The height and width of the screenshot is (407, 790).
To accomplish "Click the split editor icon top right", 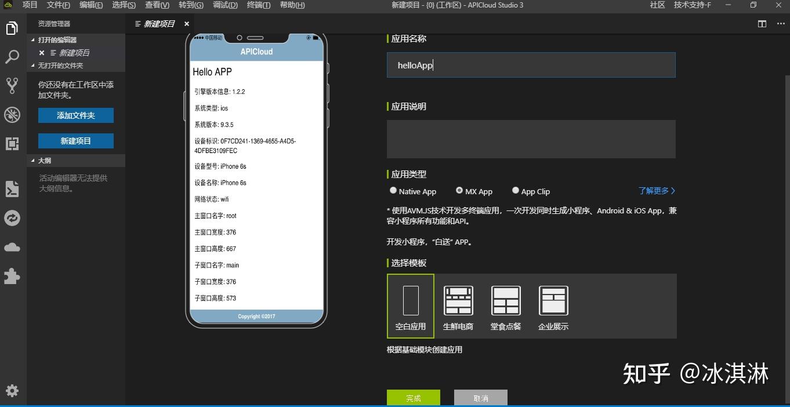I will point(762,24).
